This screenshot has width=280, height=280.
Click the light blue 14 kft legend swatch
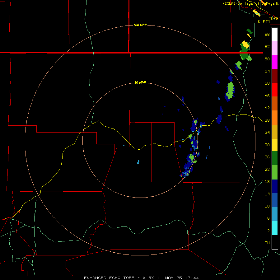tap(275, 214)
